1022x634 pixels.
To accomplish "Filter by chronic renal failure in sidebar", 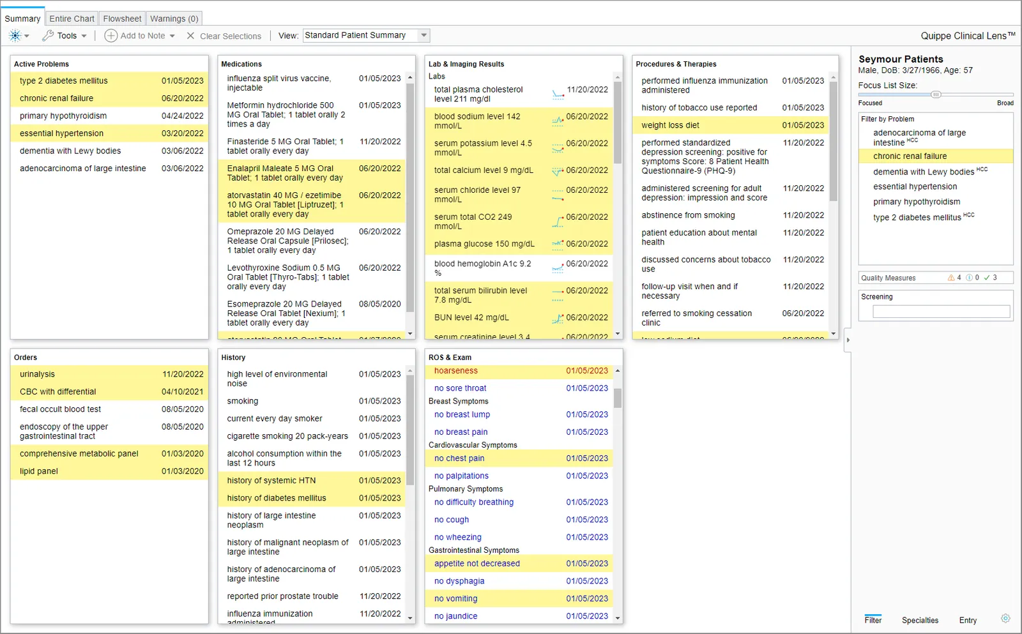I will (936, 156).
